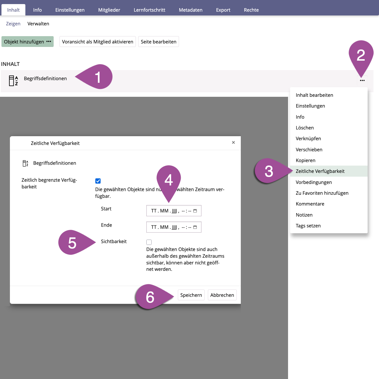Click the calendar icon in Ende field
Screen dimensions: 379x379
pos(195,227)
